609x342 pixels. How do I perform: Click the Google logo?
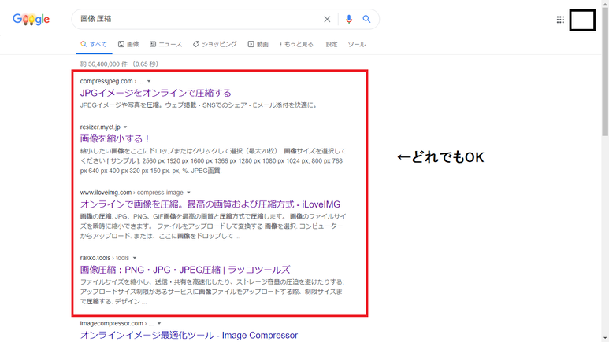click(x=31, y=19)
